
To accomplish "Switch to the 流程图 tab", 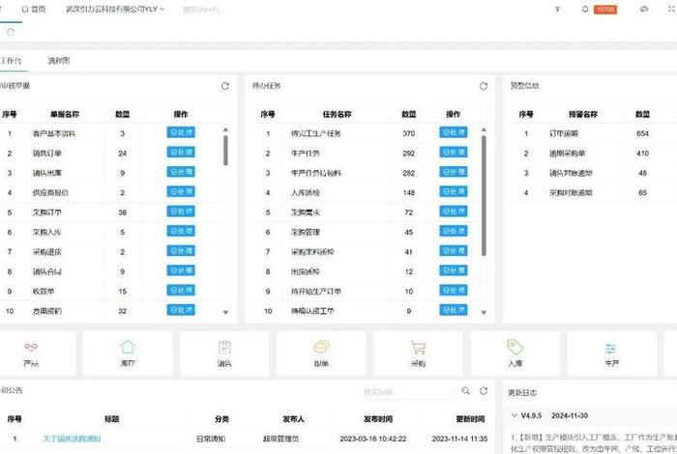I will pyautogui.click(x=59, y=60).
